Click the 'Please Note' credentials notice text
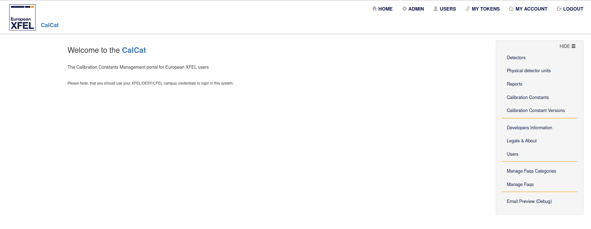The image size is (591, 229). [151, 83]
